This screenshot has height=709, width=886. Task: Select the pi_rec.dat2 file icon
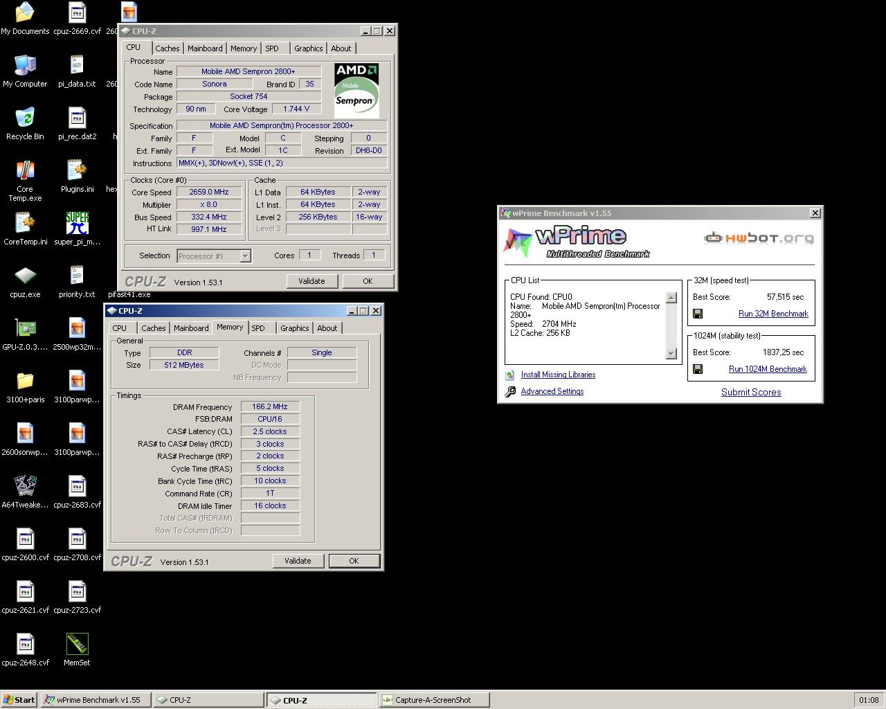(77, 118)
